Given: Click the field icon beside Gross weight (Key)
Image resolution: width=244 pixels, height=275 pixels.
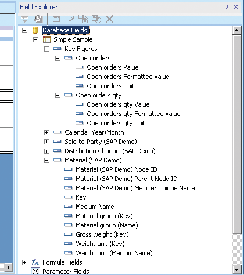Looking at the screenshot, I should point(69,234).
